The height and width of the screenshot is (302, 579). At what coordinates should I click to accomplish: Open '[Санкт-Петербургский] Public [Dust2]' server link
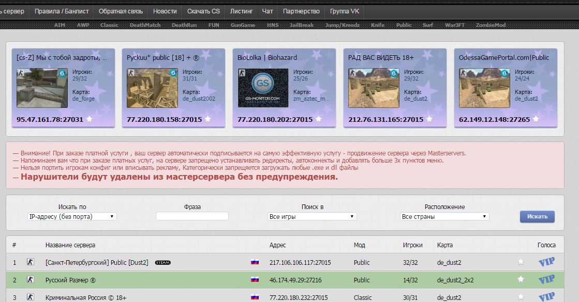click(x=97, y=263)
